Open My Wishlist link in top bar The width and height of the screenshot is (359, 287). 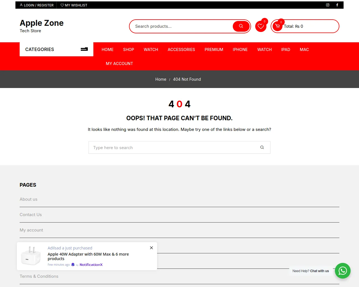74,5
